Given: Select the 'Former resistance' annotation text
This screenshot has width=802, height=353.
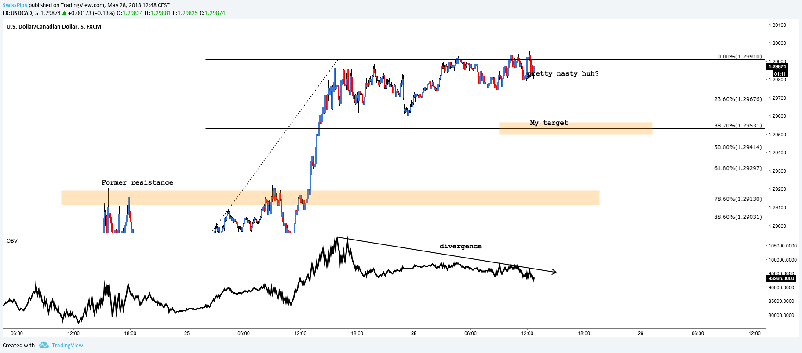Looking at the screenshot, I should 137,182.
